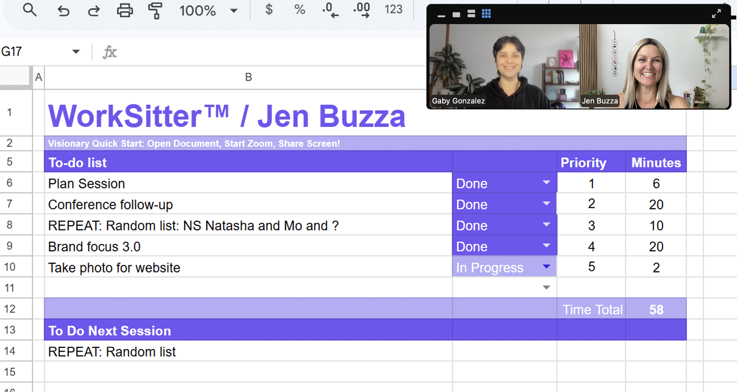Select row 6 header
737x392 pixels.
pyautogui.click(x=10, y=183)
